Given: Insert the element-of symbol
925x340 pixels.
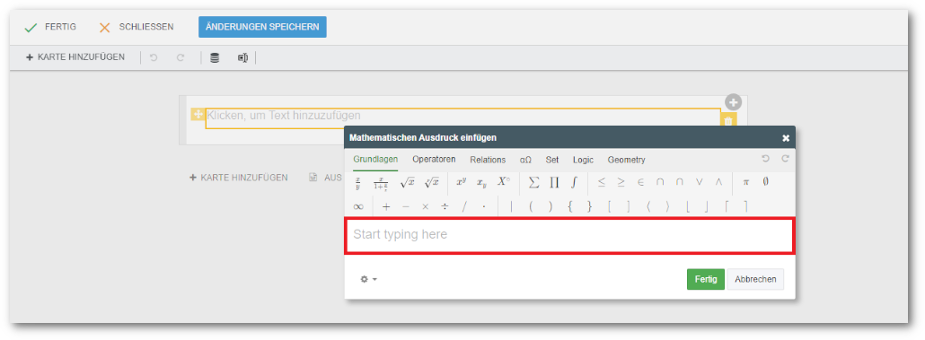Looking at the screenshot, I should click(640, 182).
